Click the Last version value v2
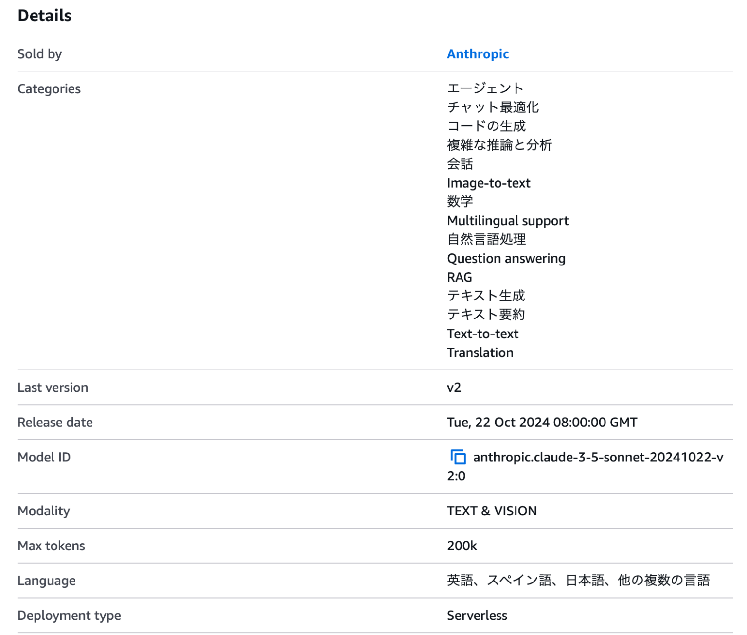This screenshot has height=635, width=747. pos(454,387)
